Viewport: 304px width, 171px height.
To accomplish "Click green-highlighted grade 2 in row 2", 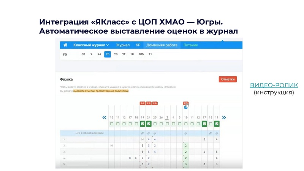I will tap(186, 146).
